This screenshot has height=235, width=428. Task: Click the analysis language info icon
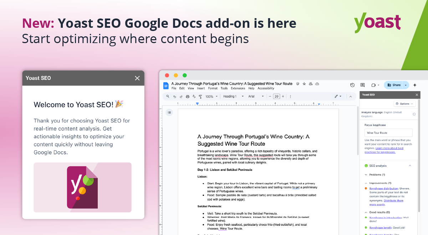[x=414, y=114]
